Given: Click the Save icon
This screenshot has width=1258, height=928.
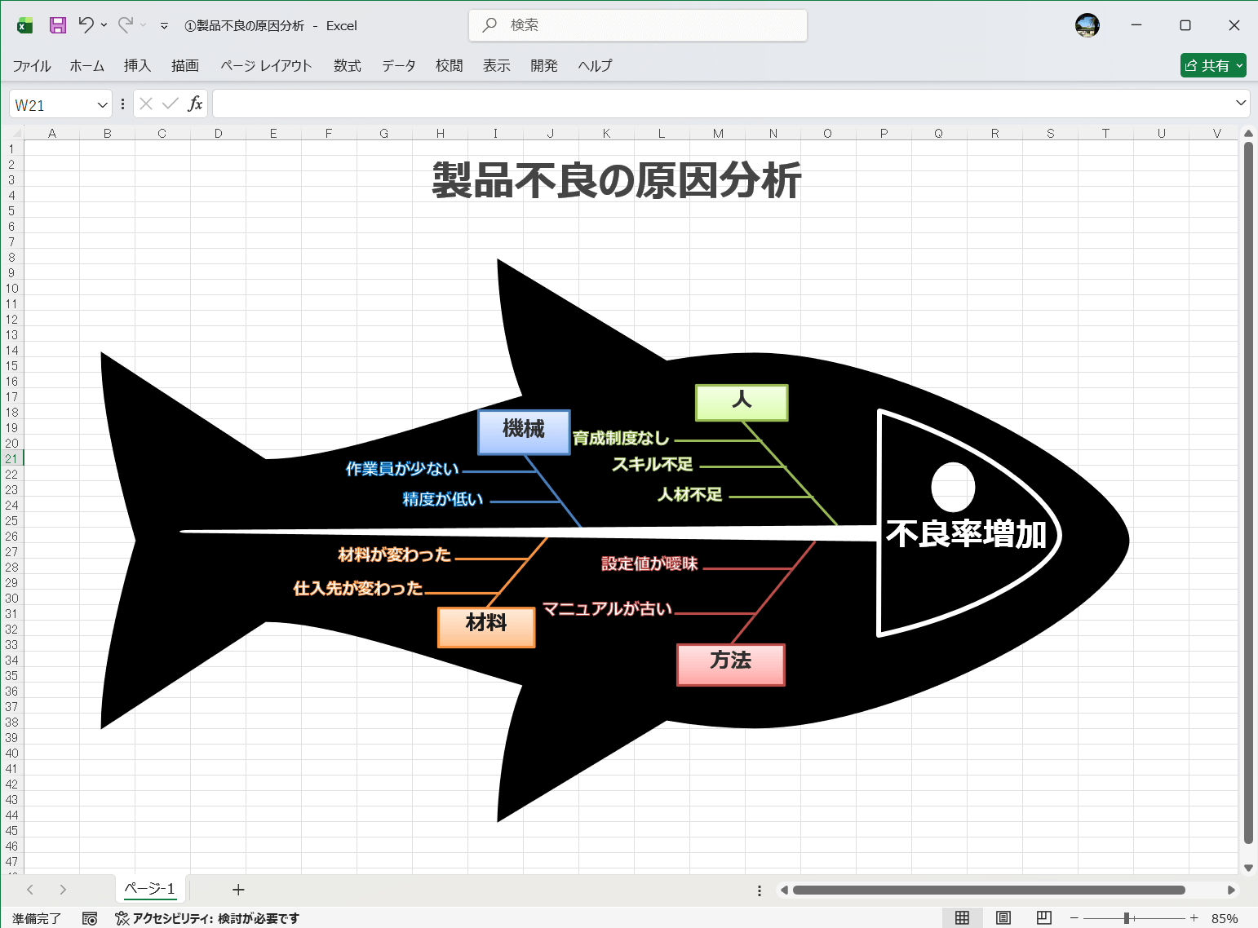Looking at the screenshot, I should point(57,25).
